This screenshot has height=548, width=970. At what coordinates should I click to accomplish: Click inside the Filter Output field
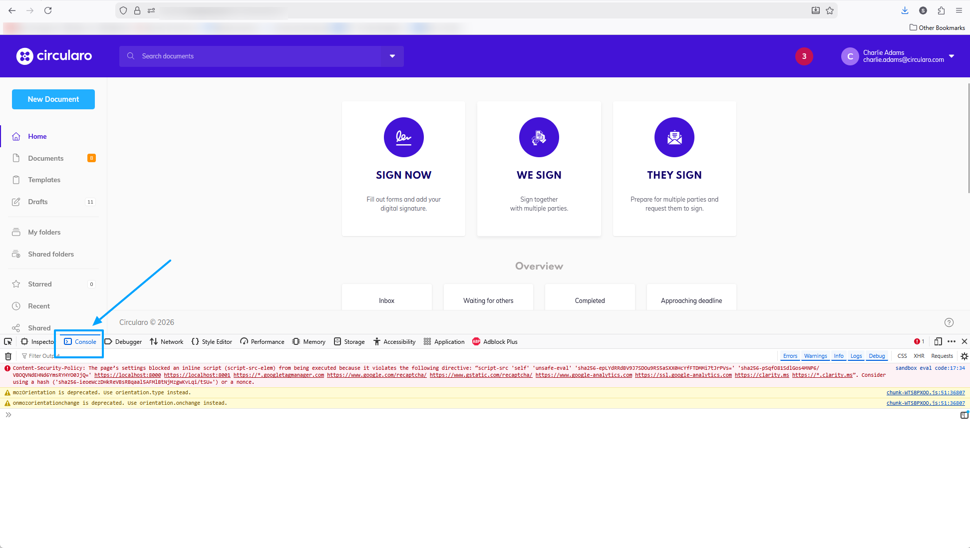click(x=45, y=356)
